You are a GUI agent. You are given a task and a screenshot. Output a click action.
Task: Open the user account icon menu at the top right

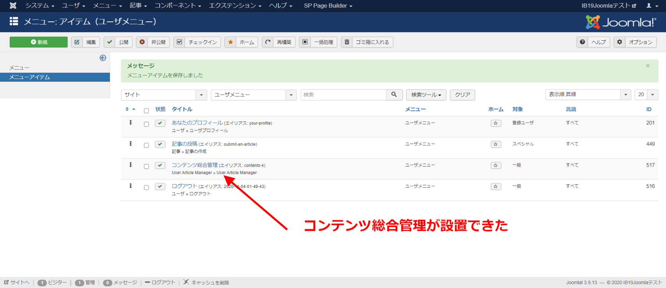pyautogui.click(x=651, y=5)
